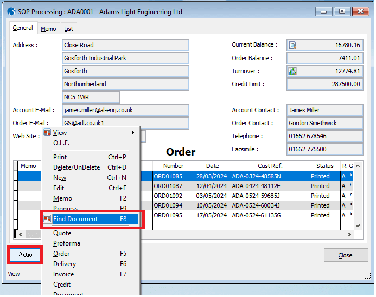
Task: Select Delivery in the action menu
Action: (x=65, y=264)
